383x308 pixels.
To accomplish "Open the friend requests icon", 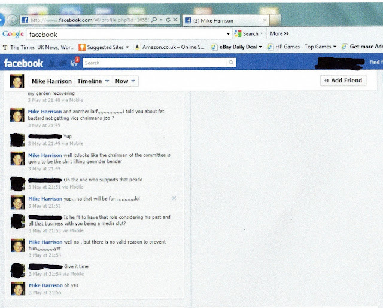I will point(51,63).
